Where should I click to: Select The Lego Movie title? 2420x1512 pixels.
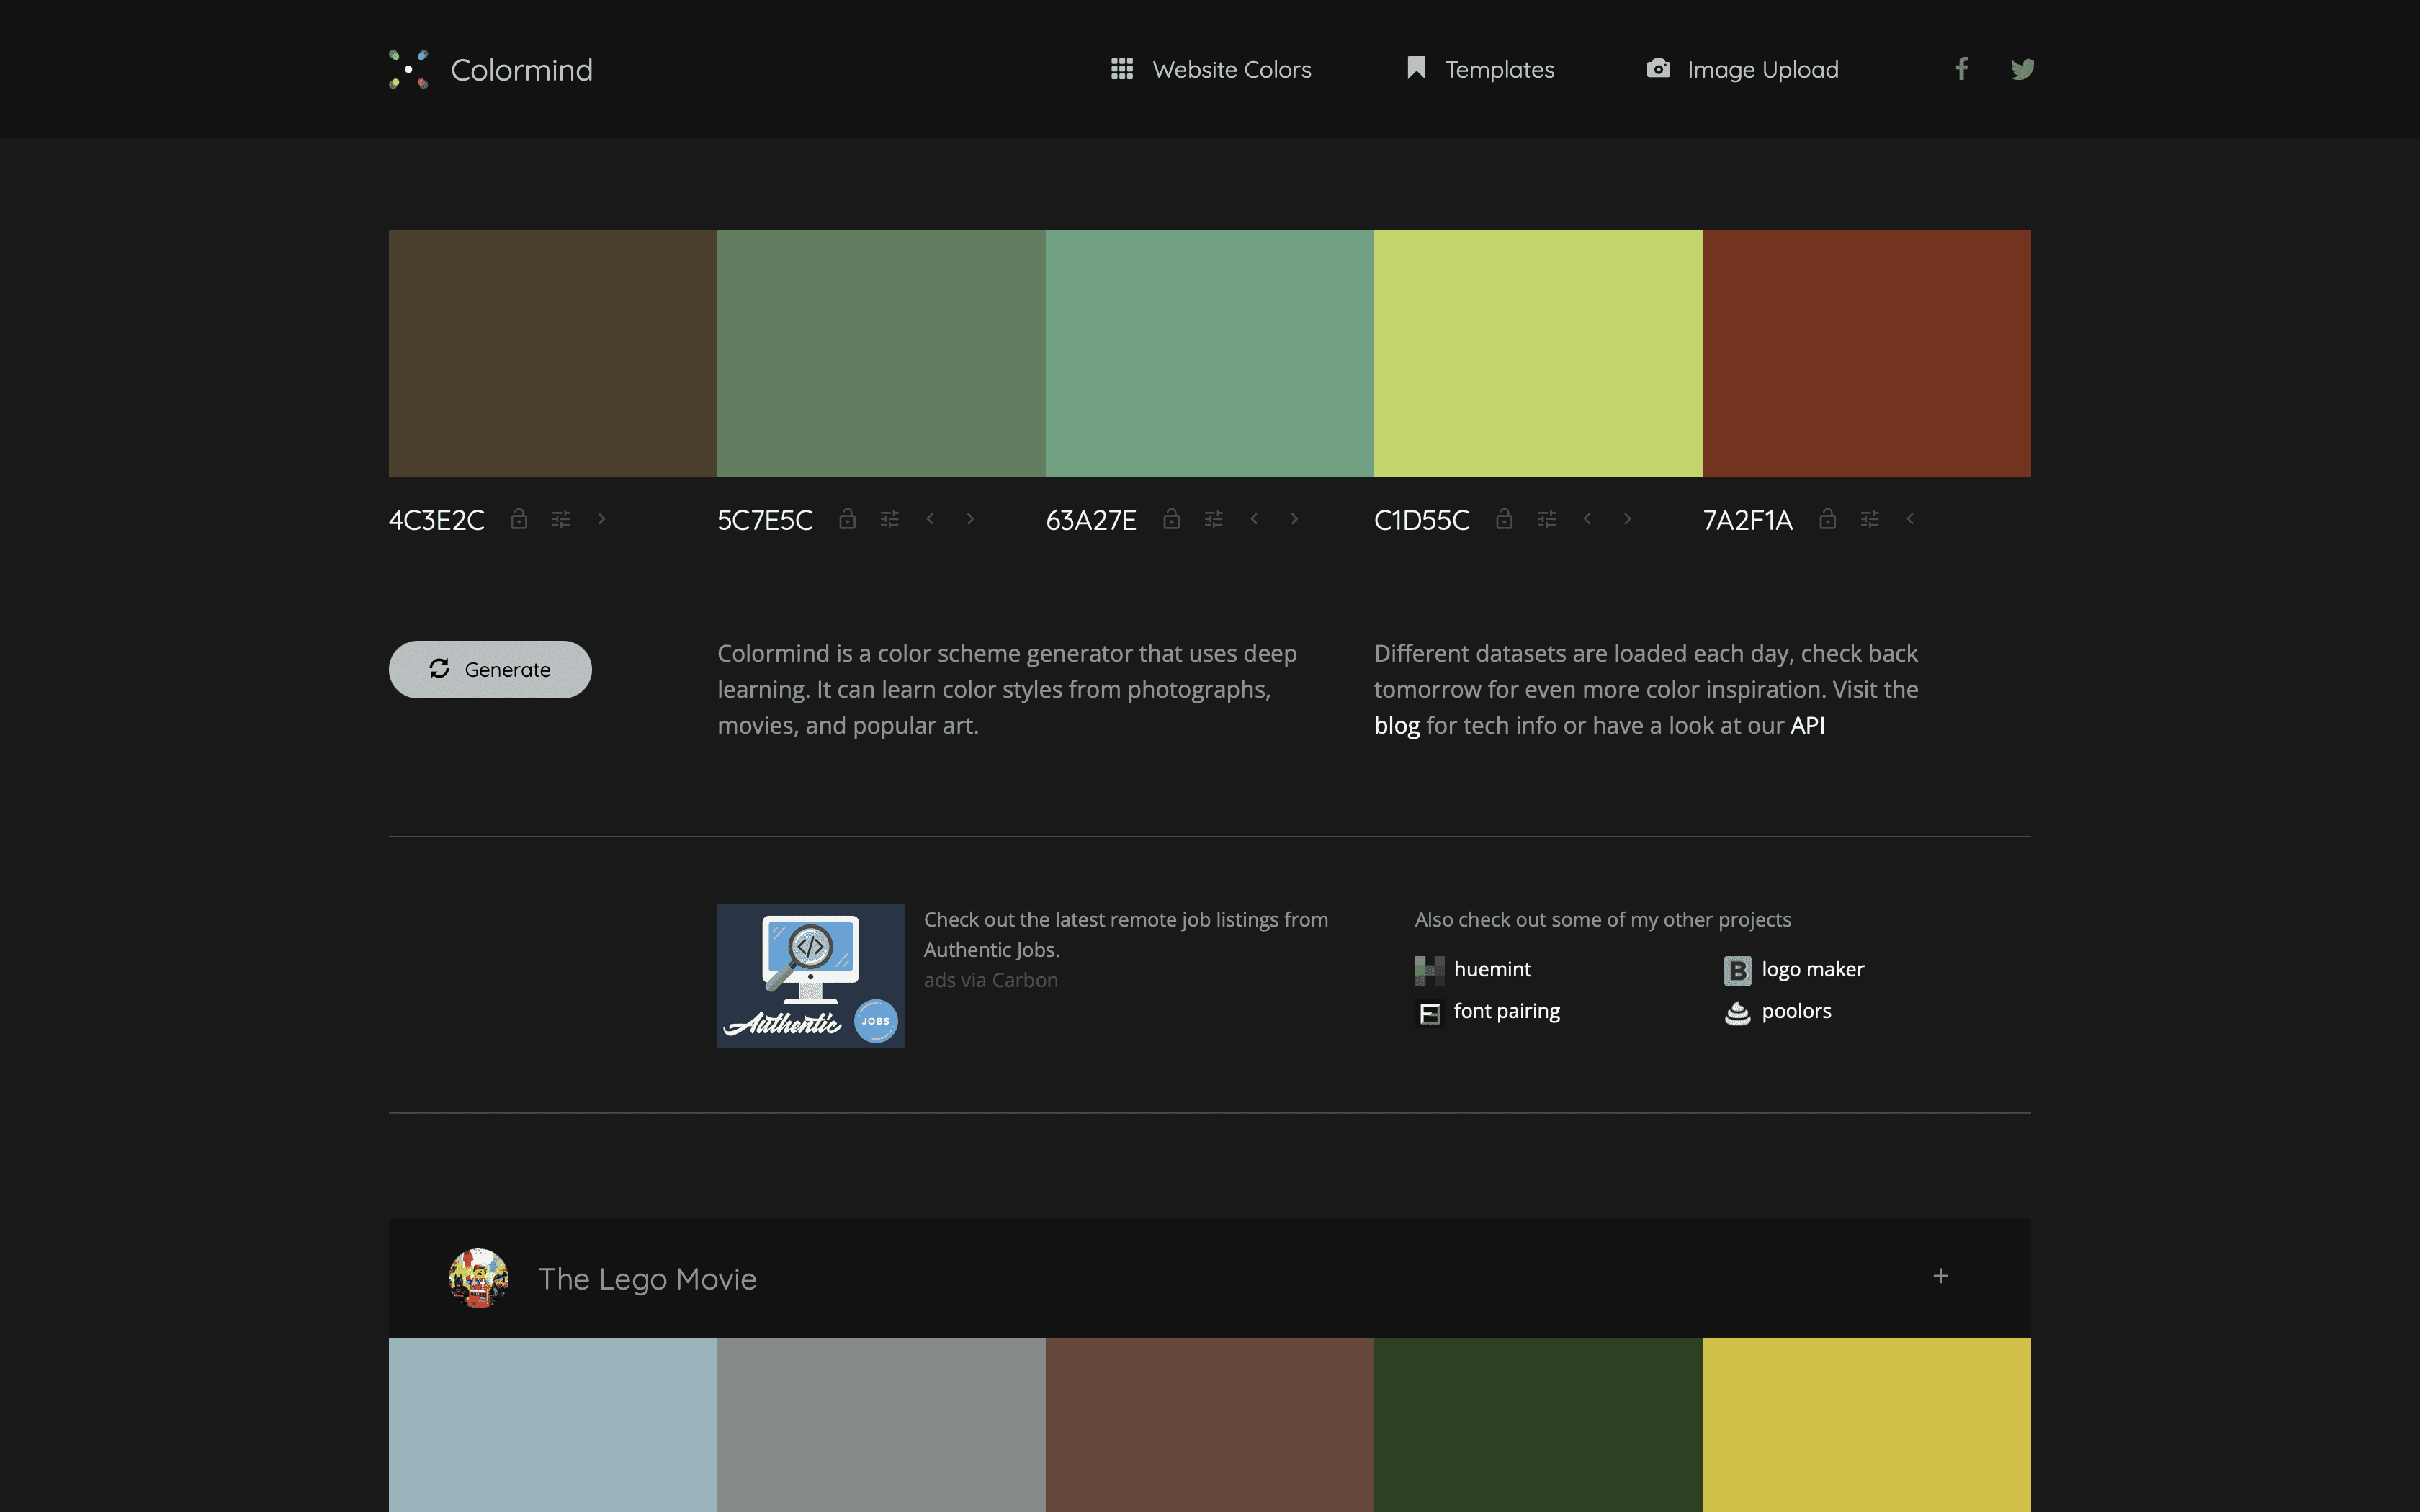click(647, 1279)
